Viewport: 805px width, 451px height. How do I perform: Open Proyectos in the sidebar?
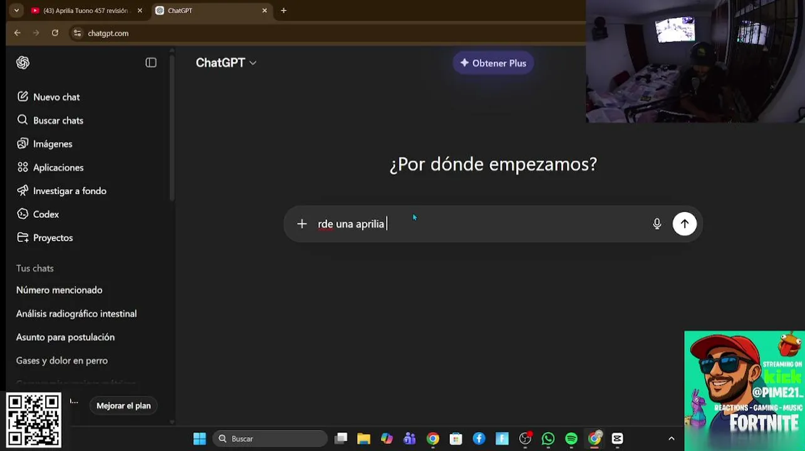[45, 238]
